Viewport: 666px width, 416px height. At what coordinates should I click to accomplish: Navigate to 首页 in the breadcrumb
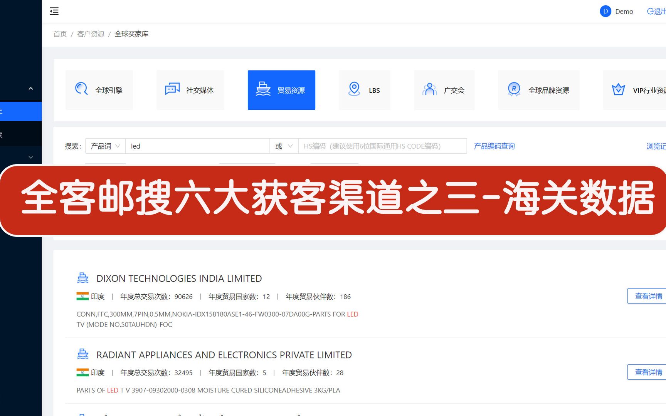click(60, 34)
